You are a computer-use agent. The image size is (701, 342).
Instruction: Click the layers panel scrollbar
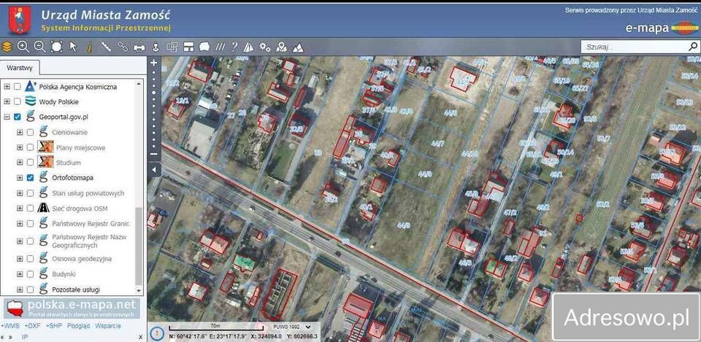pyautogui.click(x=139, y=246)
